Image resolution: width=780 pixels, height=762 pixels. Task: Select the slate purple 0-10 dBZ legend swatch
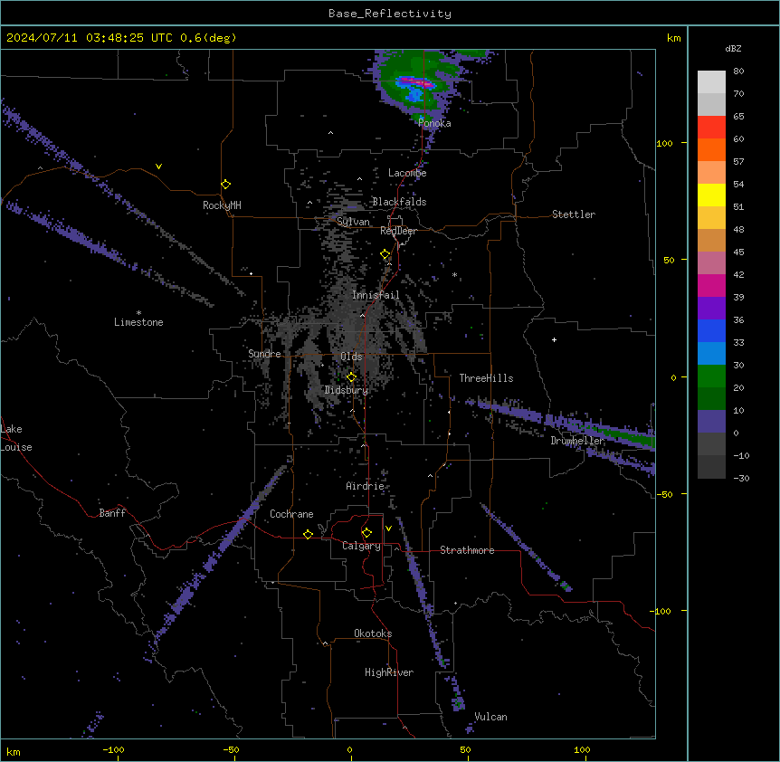click(x=711, y=422)
